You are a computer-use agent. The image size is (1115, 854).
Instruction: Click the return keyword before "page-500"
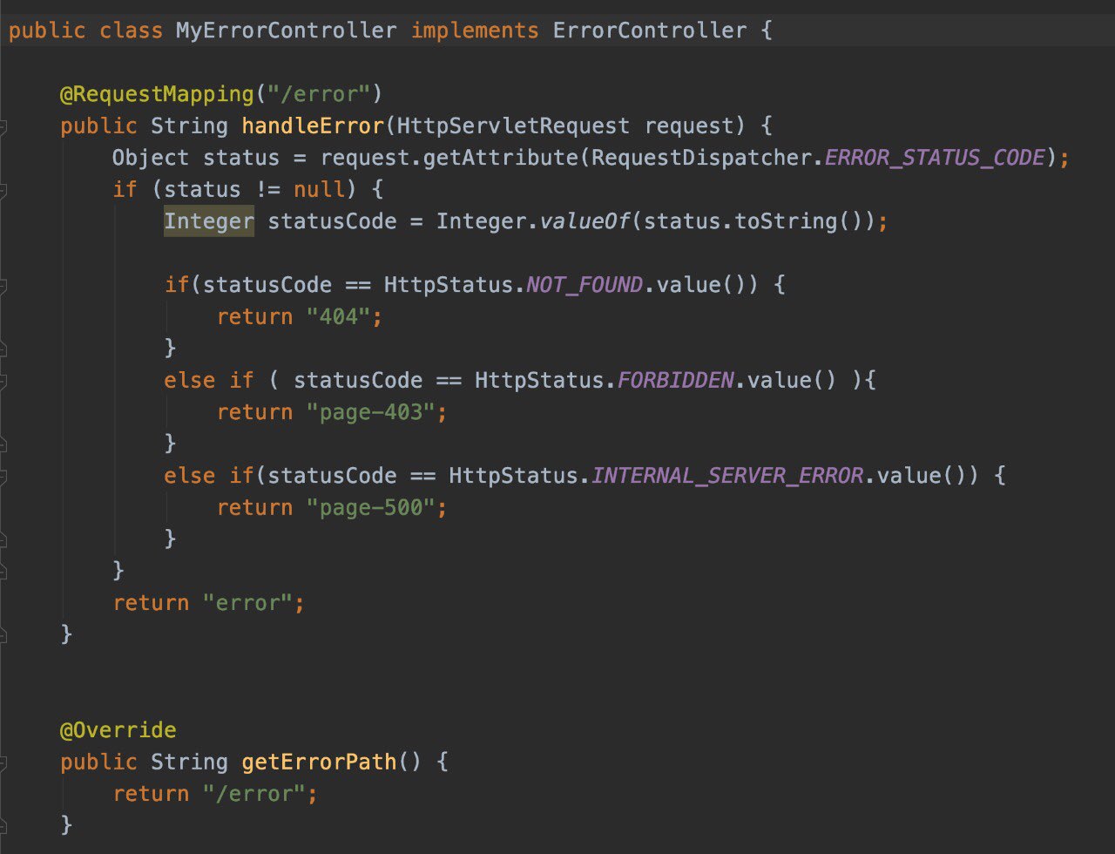(254, 507)
